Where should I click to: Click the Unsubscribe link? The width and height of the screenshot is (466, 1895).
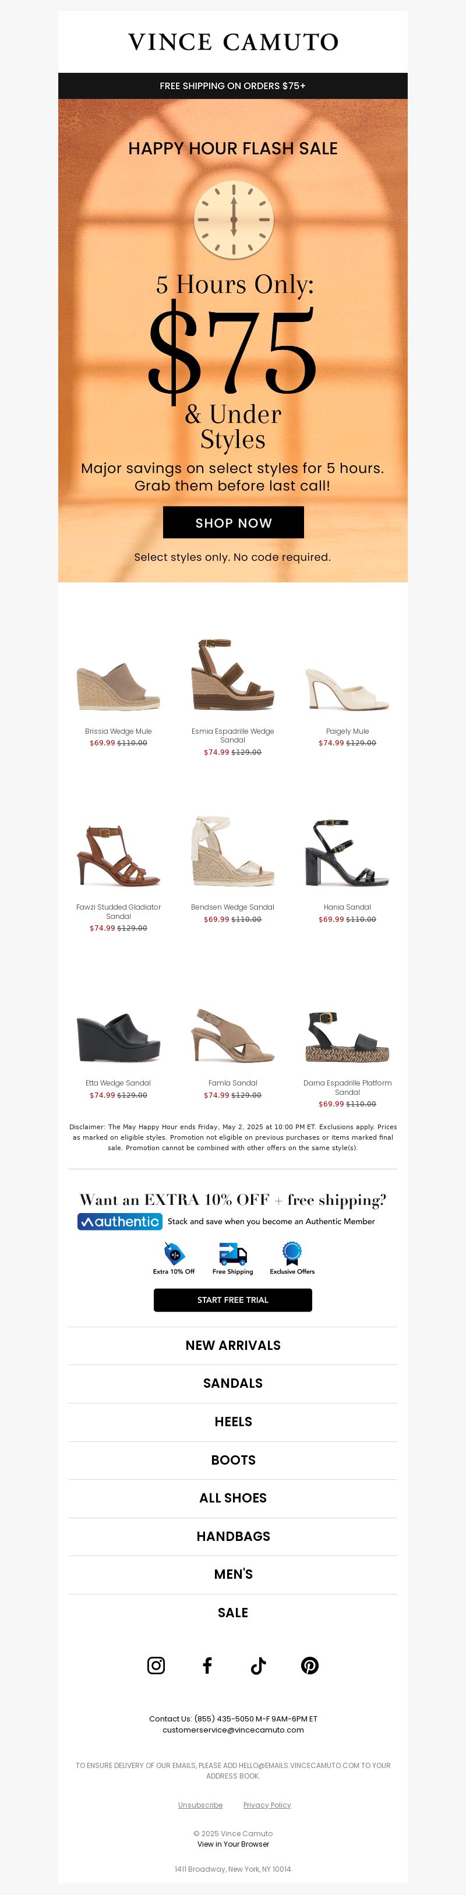[x=200, y=1805]
